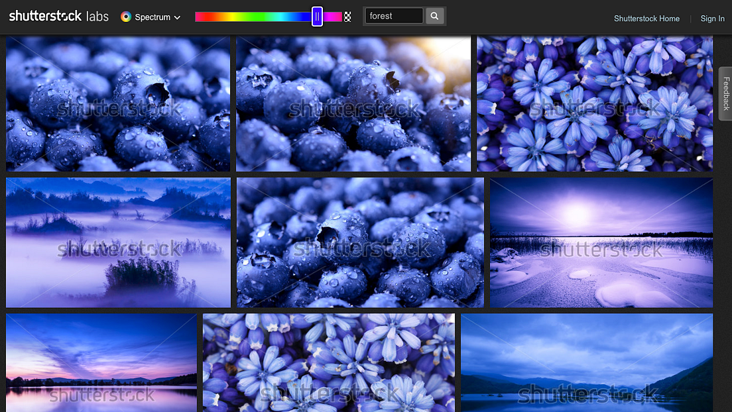732x412 pixels.
Task: Open the Feedback tab on the right edge
Action: click(725, 93)
